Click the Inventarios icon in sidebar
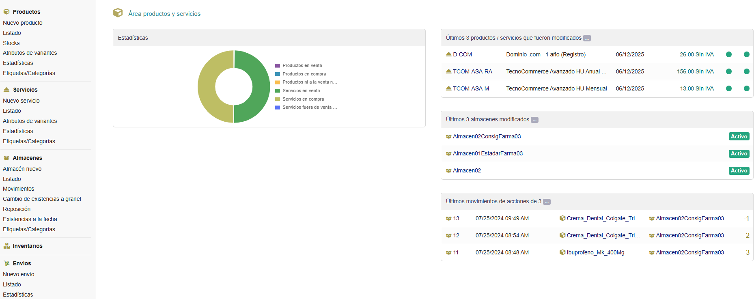 6,246
